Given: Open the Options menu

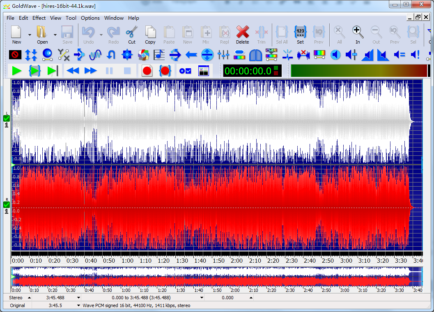Looking at the screenshot, I should point(90,18).
